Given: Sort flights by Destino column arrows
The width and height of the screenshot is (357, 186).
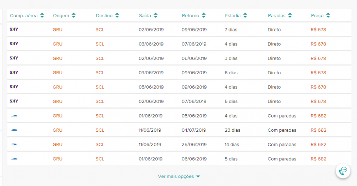Looking at the screenshot, I should tap(117, 15).
